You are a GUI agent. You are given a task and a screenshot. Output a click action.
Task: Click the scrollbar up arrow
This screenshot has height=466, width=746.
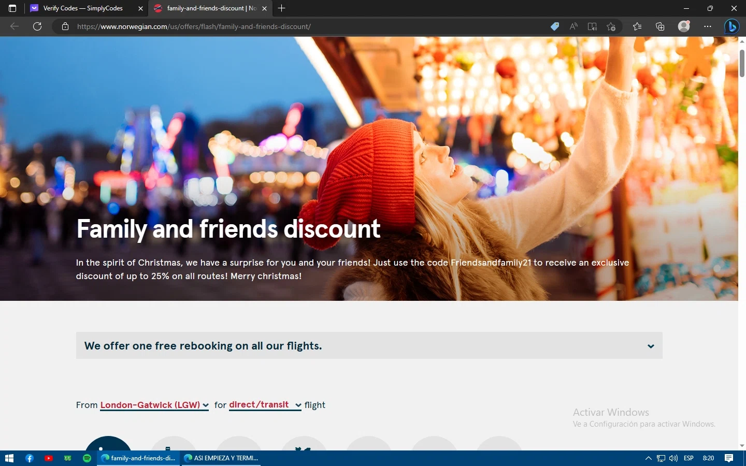[x=742, y=41]
